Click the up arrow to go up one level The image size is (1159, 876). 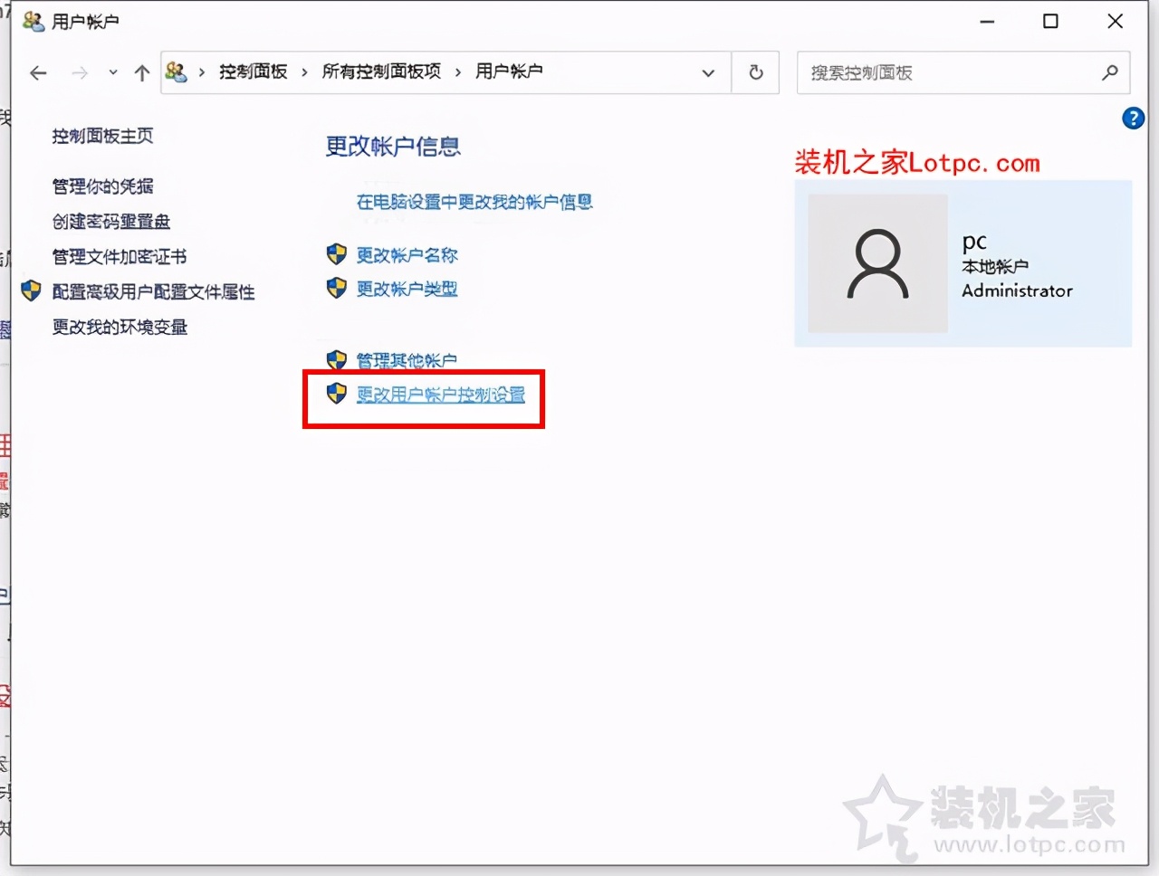[141, 73]
